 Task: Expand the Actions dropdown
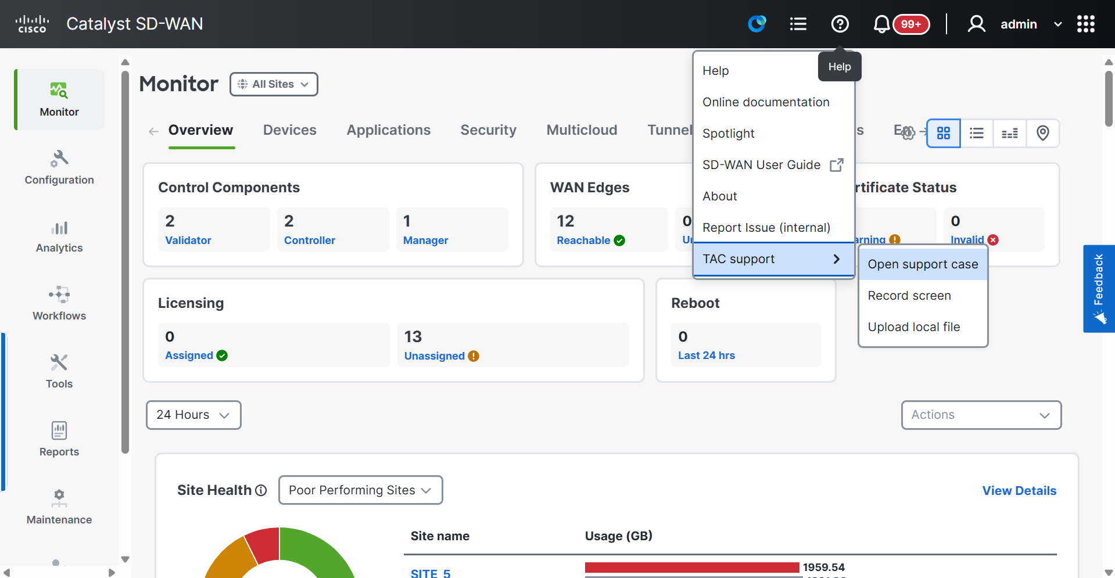[x=981, y=415]
